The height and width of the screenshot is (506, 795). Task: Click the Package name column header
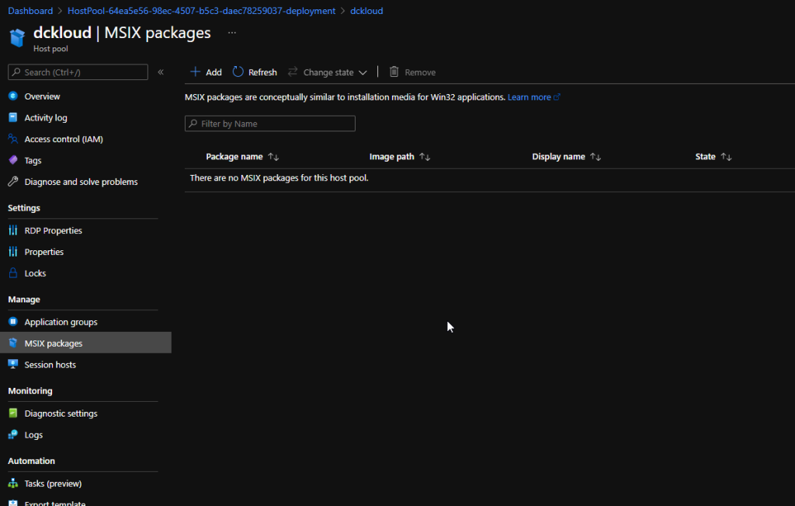(234, 157)
